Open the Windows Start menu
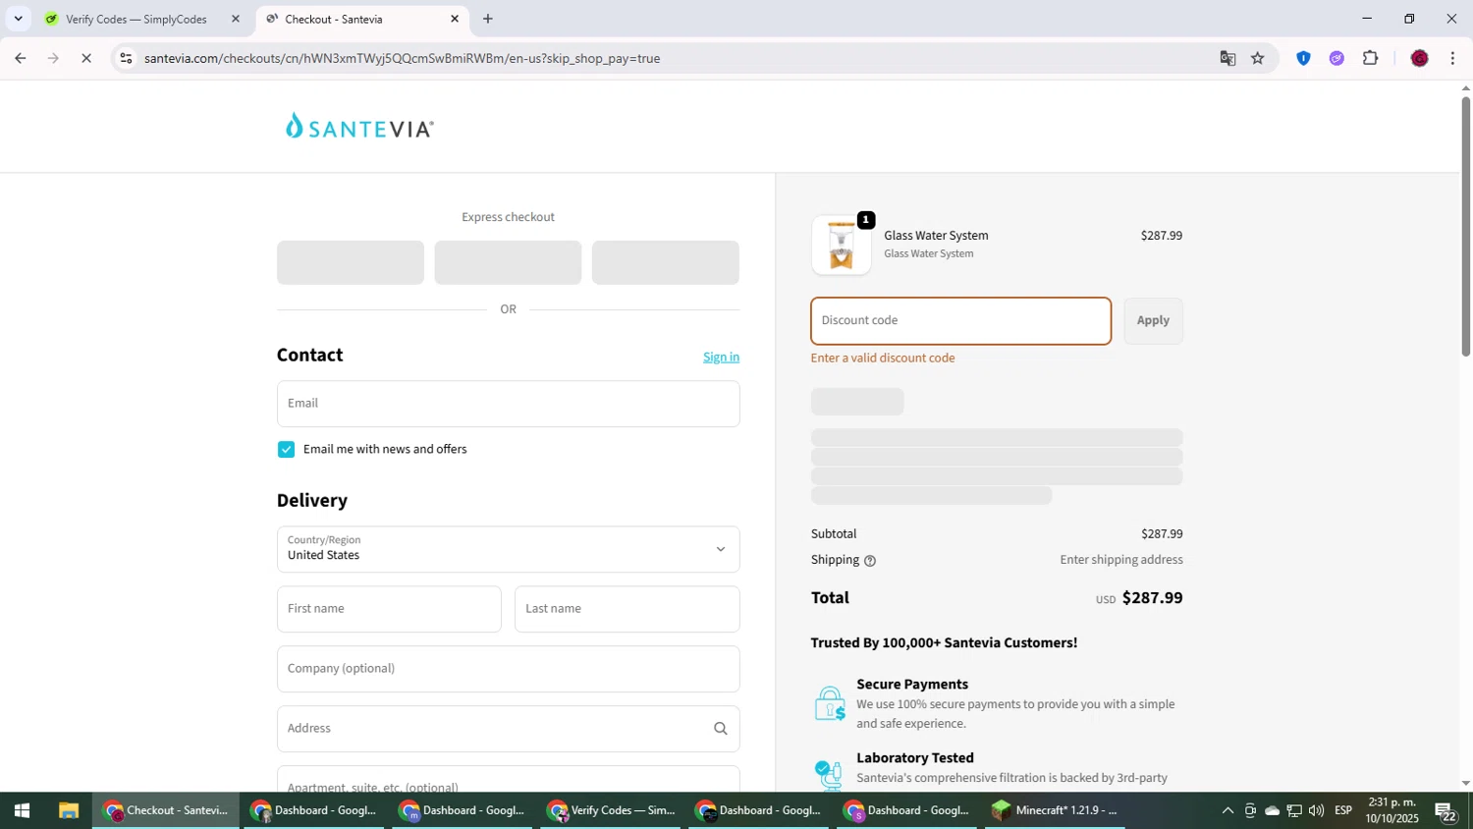Screen dimensions: 1473x829 (21, 810)
